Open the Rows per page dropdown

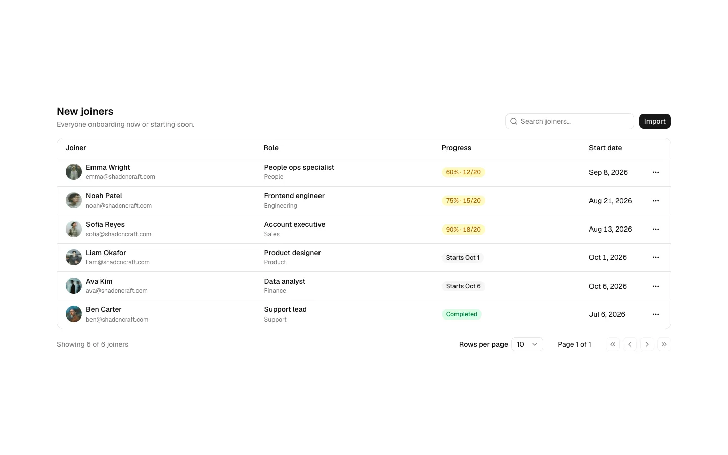(x=527, y=344)
